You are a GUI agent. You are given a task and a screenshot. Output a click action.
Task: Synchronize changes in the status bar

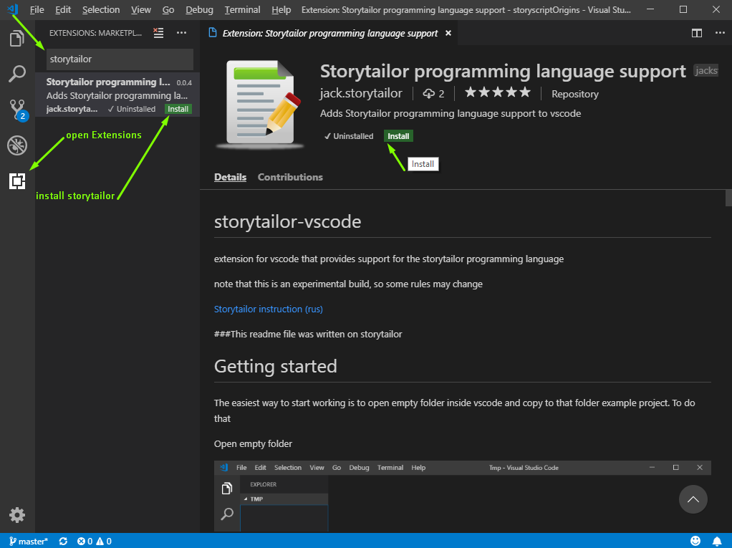pyautogui.click(x=63, y=541)
